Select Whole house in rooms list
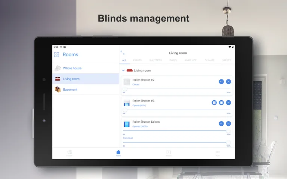The height and width of the screenshot is (179, 287). pyautogui.click(x=86, y=68)
